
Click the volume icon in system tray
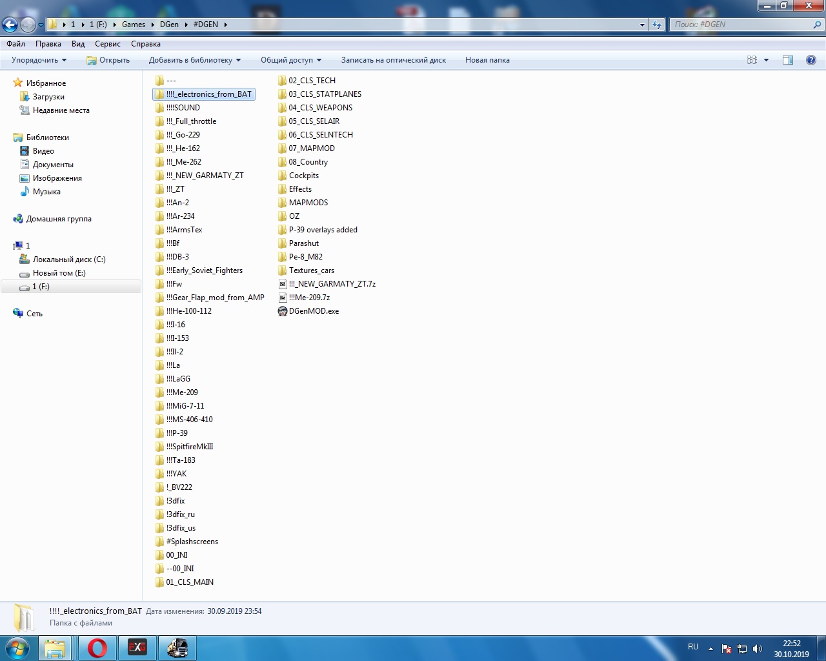click(758, 649)
